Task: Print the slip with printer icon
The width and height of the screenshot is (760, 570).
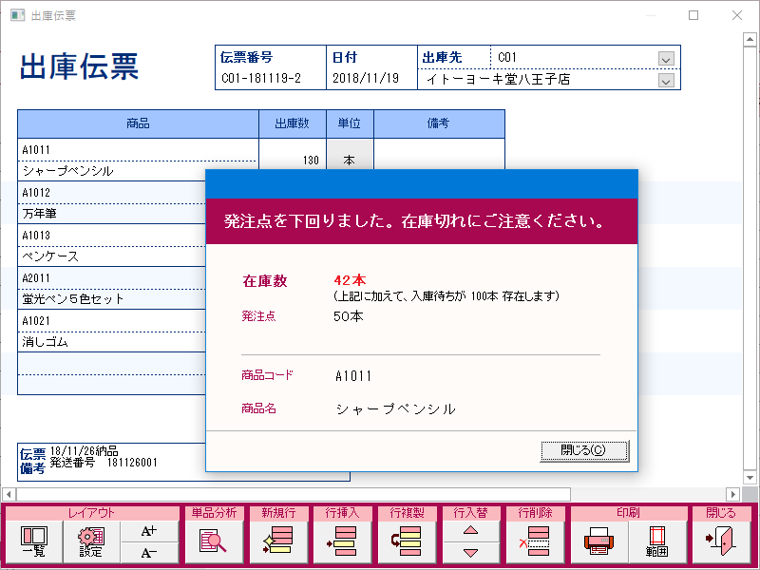Action: tap(599, 541)
